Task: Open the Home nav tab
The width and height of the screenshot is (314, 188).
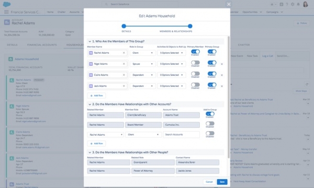Action: [50, 12]
